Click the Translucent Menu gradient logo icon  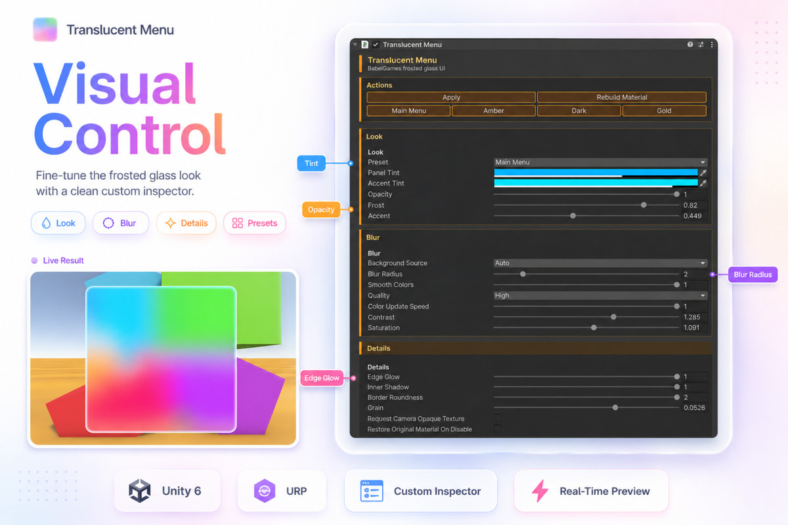coord(45,30)
